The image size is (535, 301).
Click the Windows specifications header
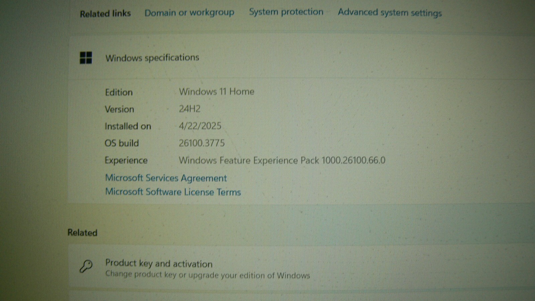coord(152,58)
